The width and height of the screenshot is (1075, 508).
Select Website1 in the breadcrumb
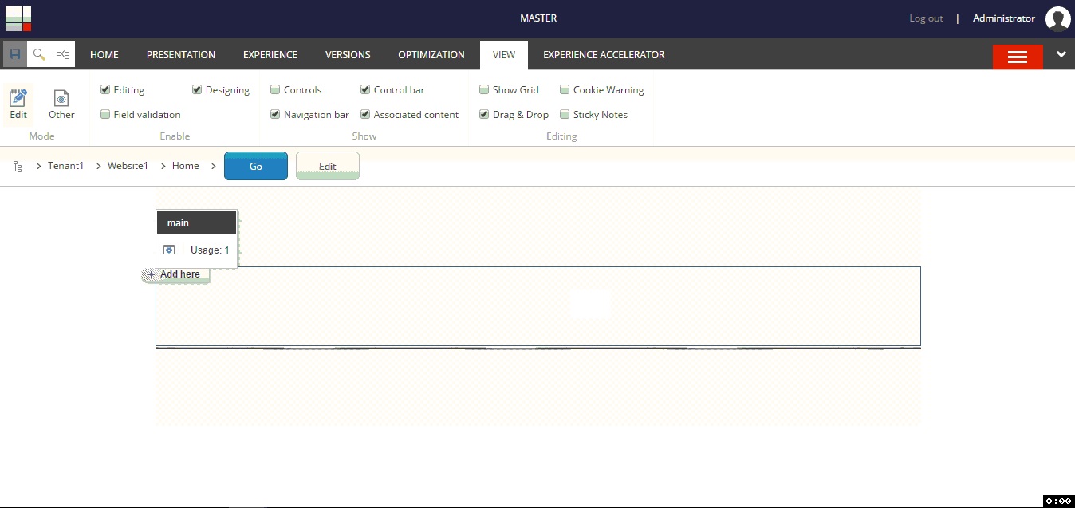point(128,166)
